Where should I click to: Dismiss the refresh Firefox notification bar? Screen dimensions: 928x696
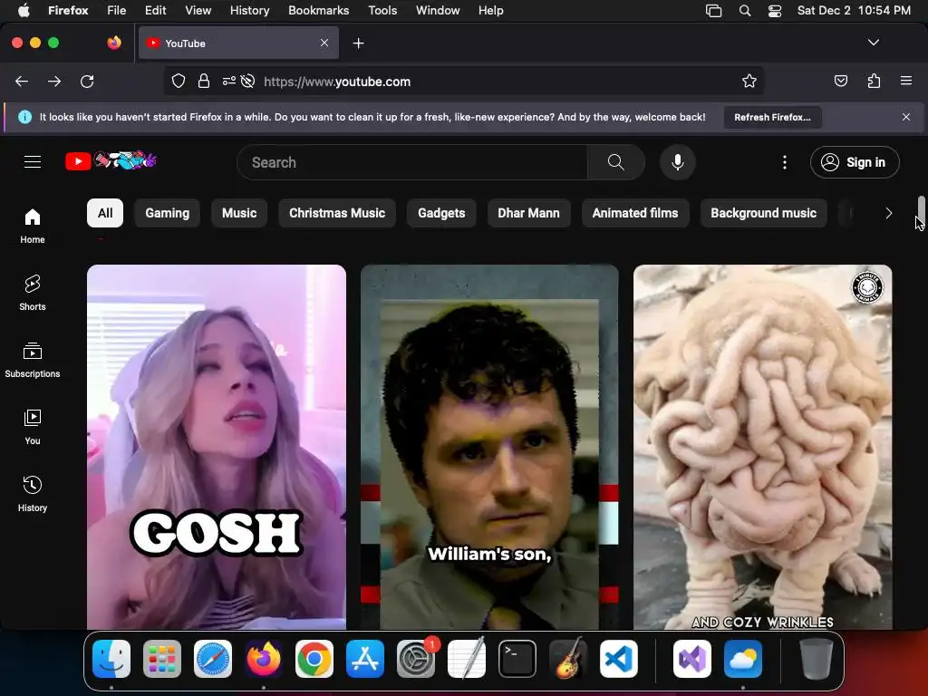tap(906, 117)
